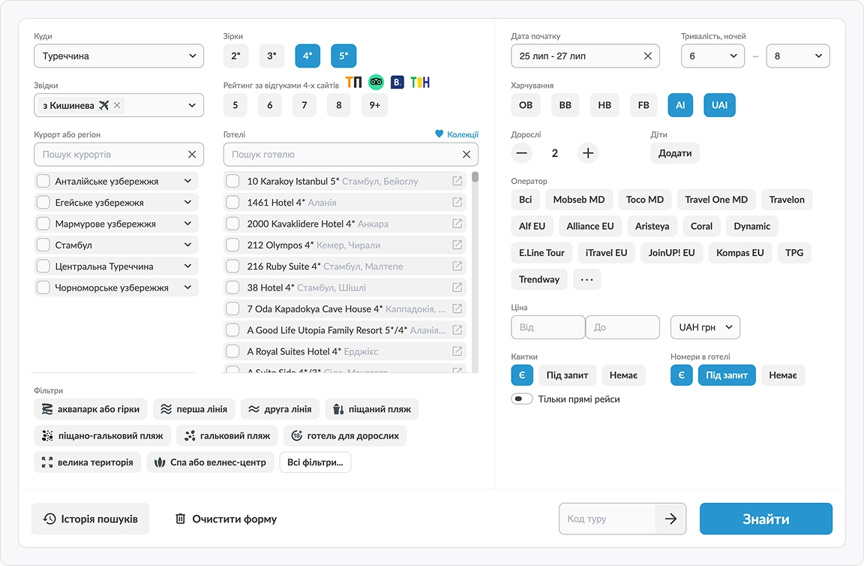864x566 pixels.
Task: Select the colorful TUI rating icon
Action: pyautogui.click(x=420, y=83)
